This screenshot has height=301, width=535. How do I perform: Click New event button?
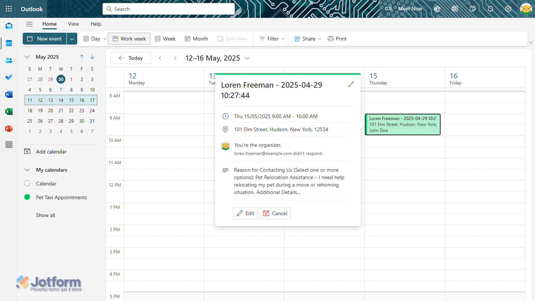(45, 39)
